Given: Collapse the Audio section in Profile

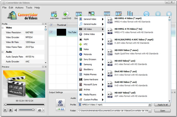Looking at the screenshot, I should tap(3, 52).
